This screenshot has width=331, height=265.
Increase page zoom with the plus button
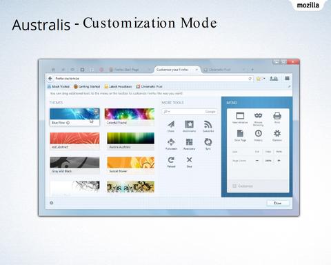(279, 161)
